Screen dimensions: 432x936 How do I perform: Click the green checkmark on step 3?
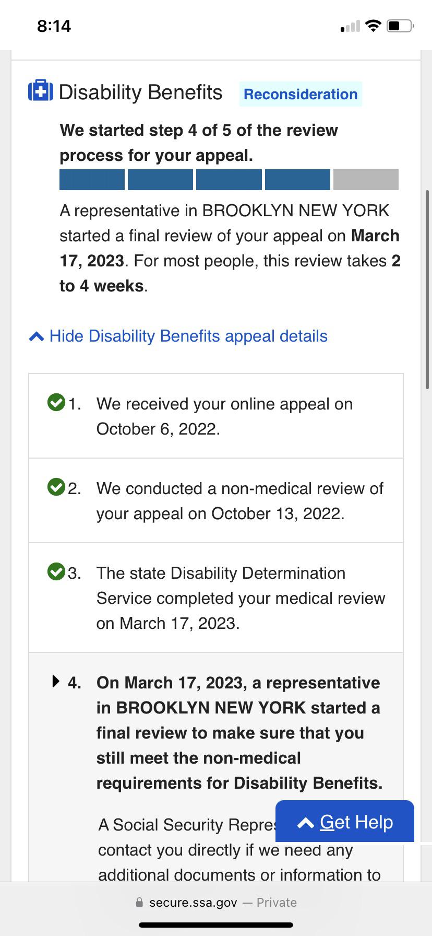(56, 572)
